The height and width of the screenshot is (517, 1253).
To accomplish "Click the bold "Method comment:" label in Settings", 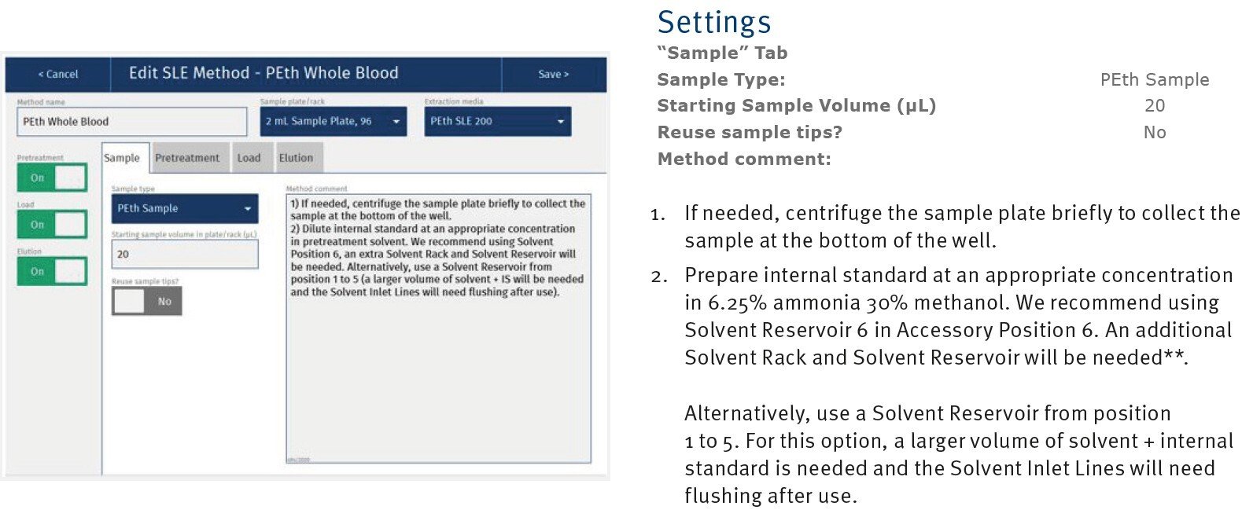I will pyautogui.click(x=744, y=159).
